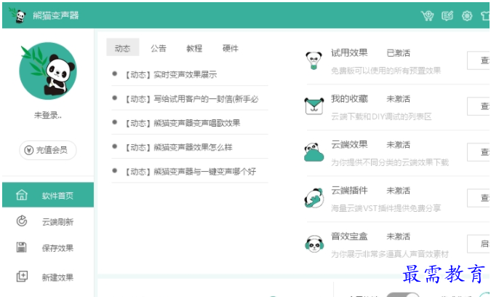
Task: Click the 云端插件 panda icon
Action: 314,198
